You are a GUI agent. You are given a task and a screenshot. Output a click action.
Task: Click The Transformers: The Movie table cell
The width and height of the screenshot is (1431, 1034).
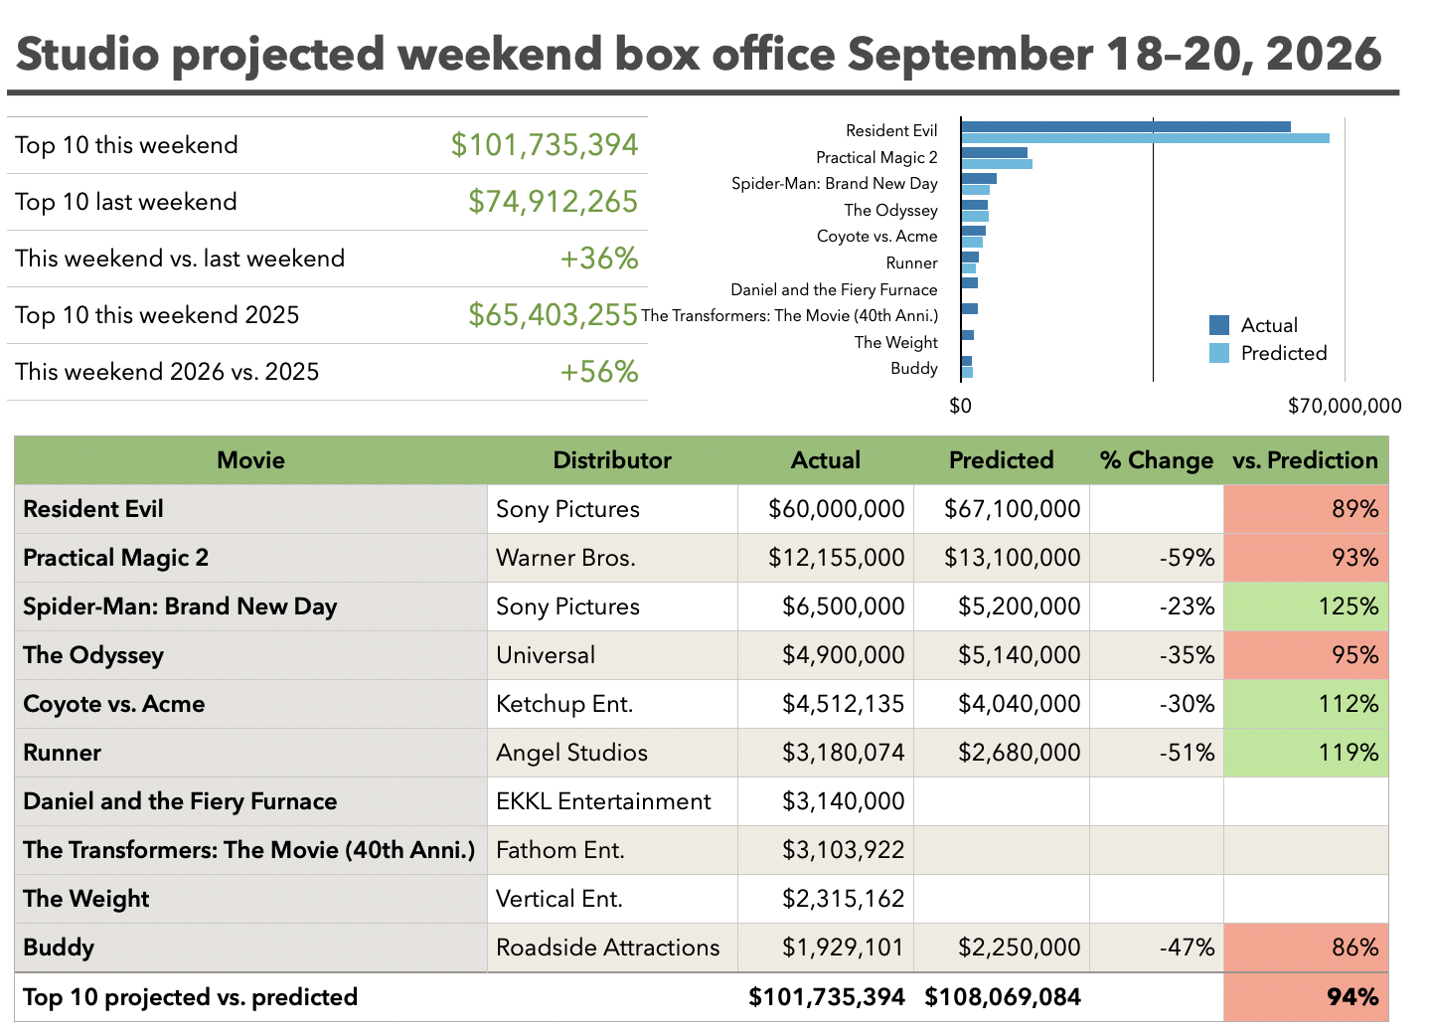[250, 850]
